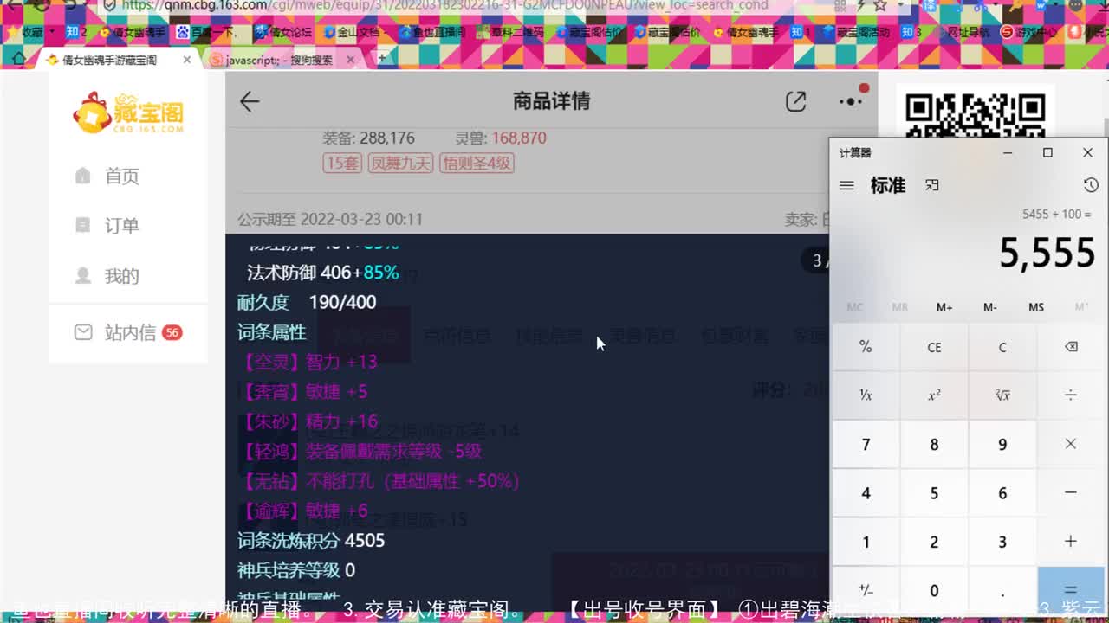The width and height of the screenshot is (1109, 623).
Task: Click the plus key
Action: 1071,542
